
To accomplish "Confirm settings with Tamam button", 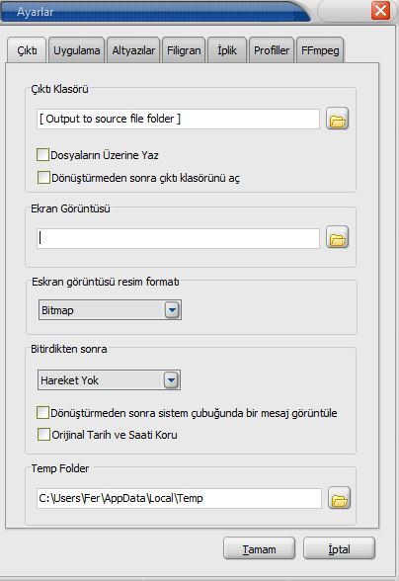I will 260,548.
